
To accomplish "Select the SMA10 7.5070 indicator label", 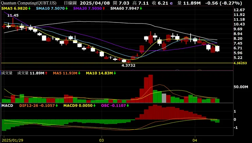I will 50,8.
